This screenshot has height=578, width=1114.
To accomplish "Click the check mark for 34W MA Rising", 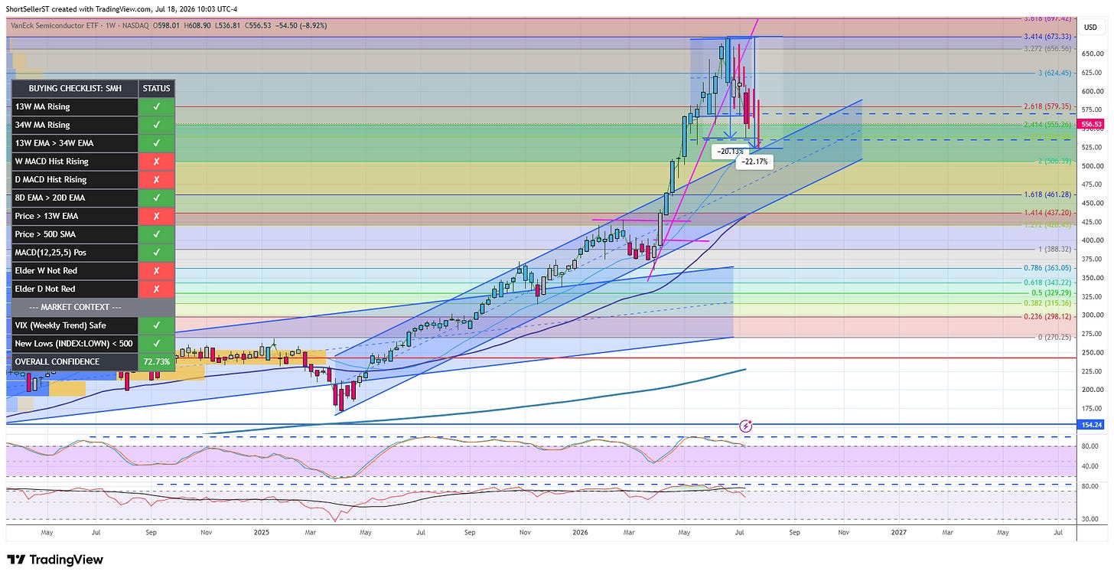I will [x=157, y=125].
